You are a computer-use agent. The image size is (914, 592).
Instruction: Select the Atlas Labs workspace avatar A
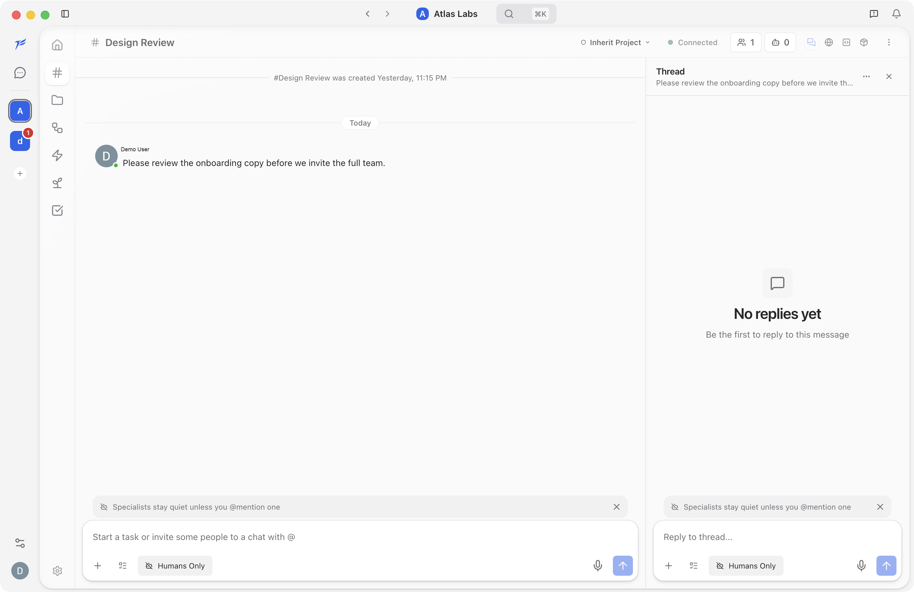[x=20, y=111]
